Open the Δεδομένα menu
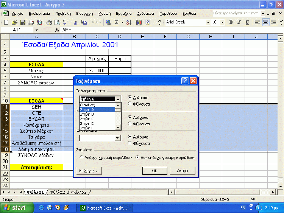The image size is (284, 213). click(x=145, y=13)
